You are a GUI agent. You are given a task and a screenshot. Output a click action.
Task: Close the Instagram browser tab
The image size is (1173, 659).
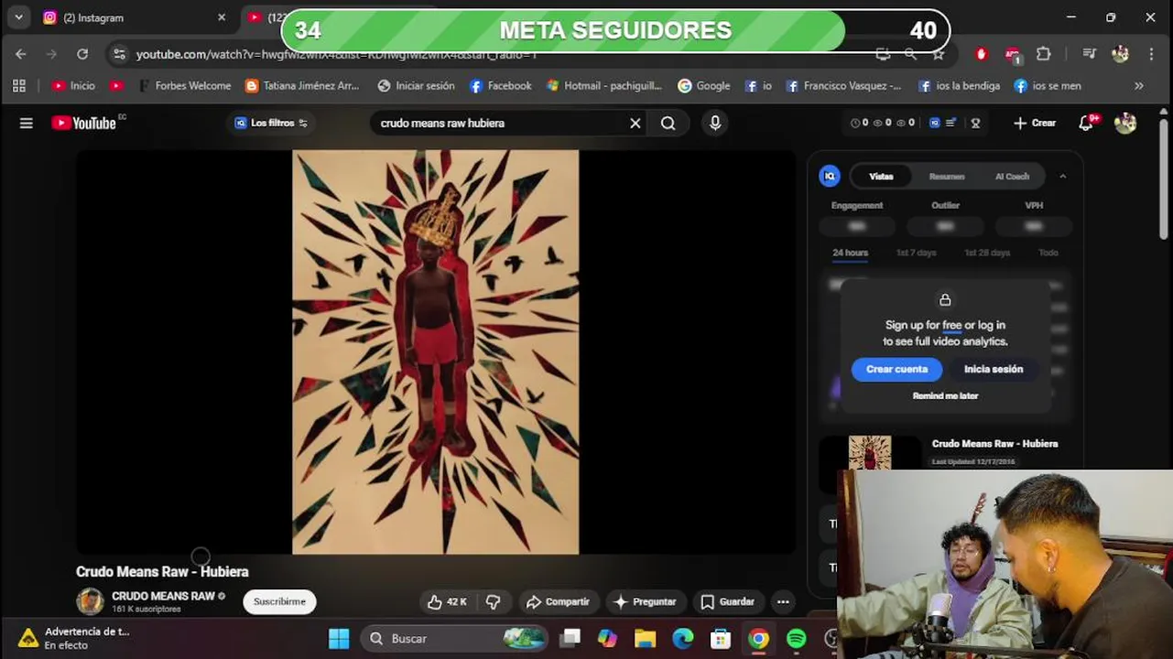(221, 17)
